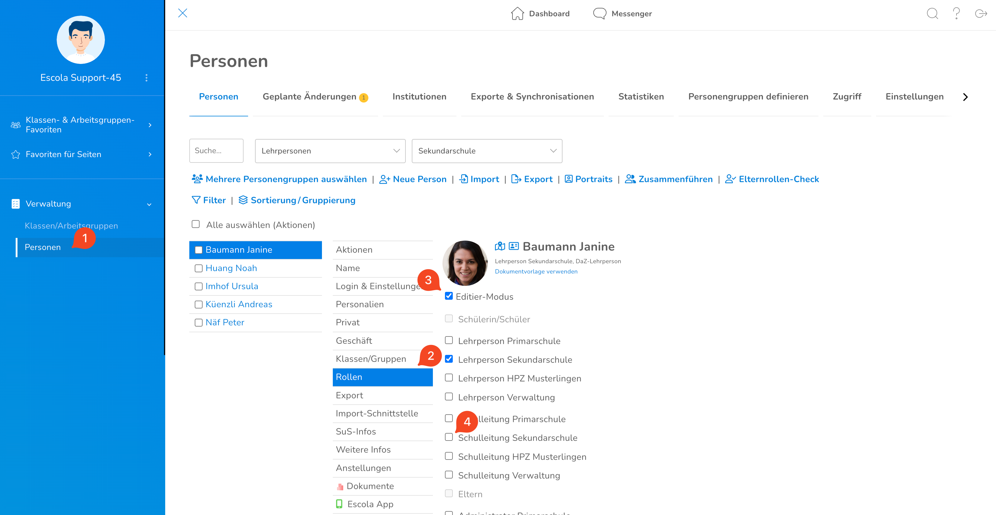
Task: Open help via question mark icon
Action: pyautogui.click(x=956, y=14)
